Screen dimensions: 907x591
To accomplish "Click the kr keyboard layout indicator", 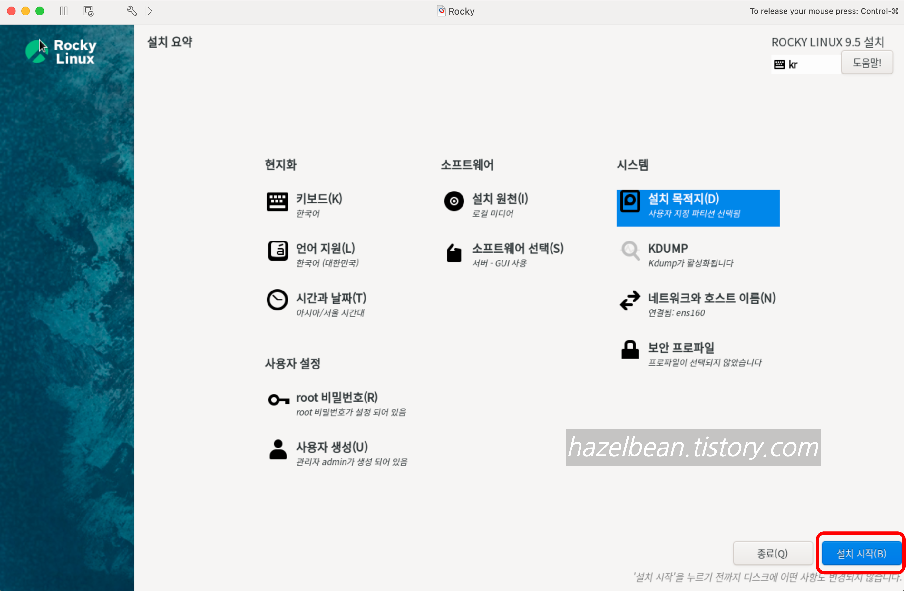I will [x=806, y=64].
